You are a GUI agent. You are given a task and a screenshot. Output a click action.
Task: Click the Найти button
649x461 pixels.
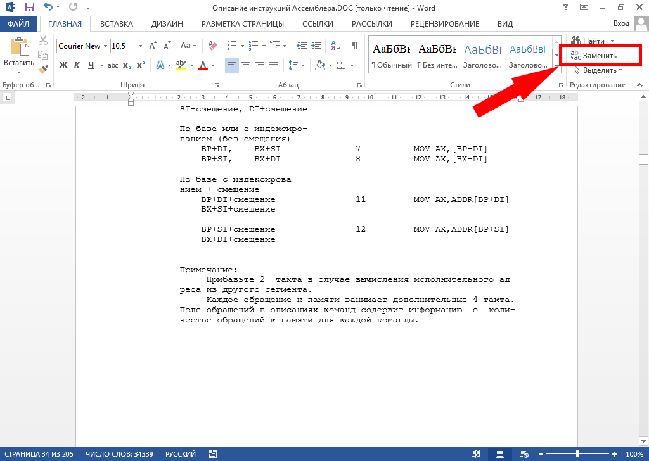(593, 41)
